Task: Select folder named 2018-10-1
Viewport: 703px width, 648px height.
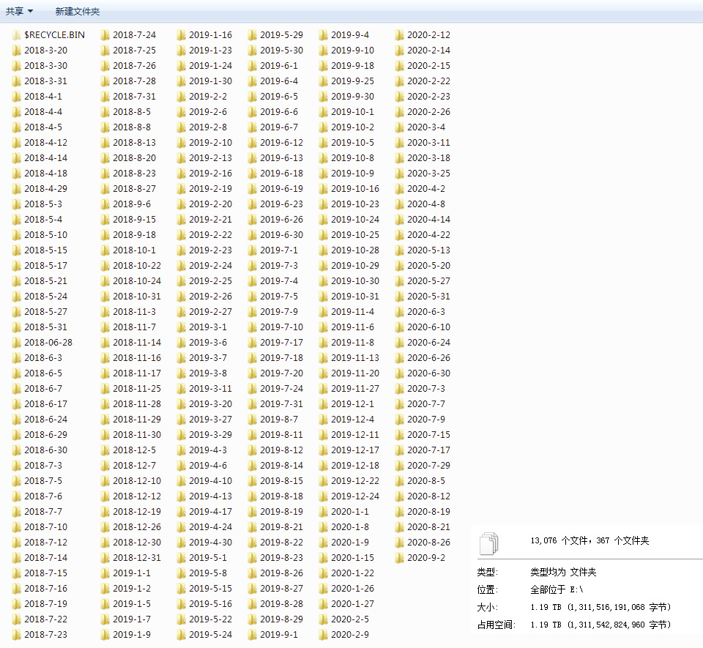Action: tap(134, 250)
